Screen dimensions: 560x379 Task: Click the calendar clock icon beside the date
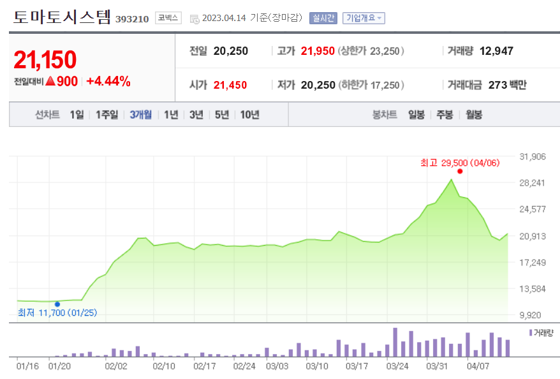pyautogui.click(x=195, y=19)
